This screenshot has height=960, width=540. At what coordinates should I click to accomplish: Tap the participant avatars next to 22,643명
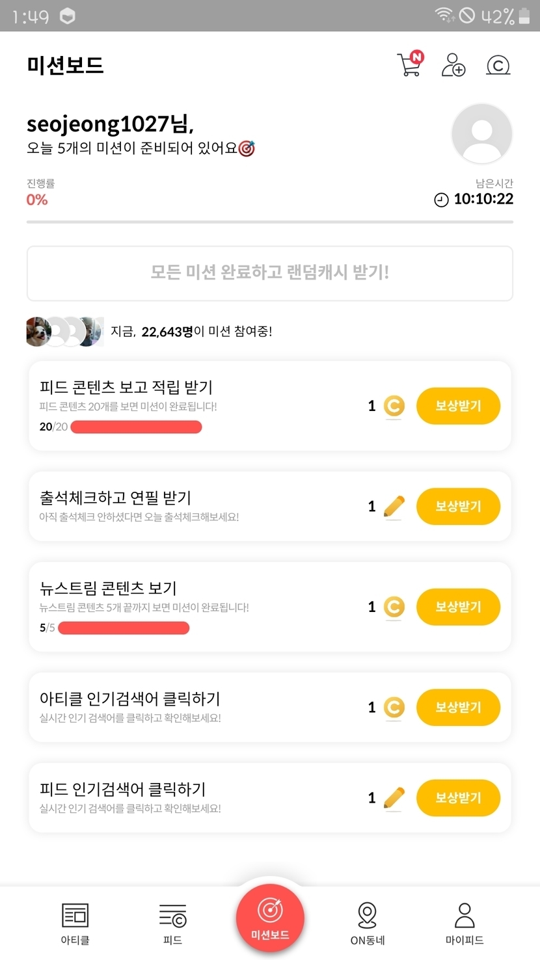64,332
